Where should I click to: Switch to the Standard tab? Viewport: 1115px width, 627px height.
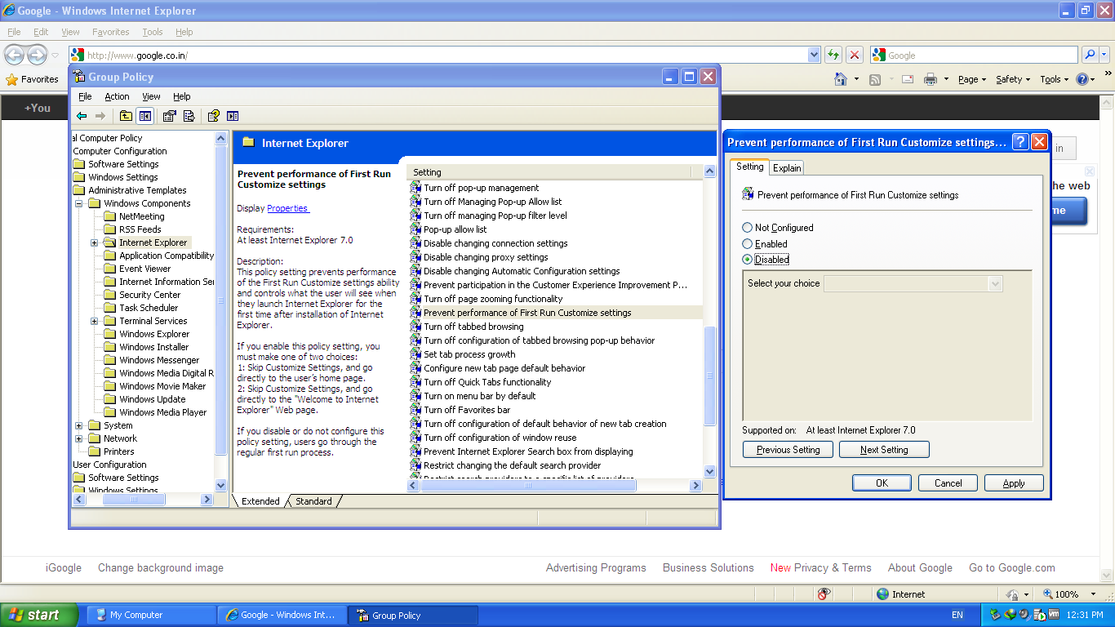tap(313, 501)
